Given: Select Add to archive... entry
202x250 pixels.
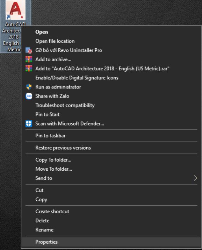Looking at the screenshot, I should click(x=111, y=59).
